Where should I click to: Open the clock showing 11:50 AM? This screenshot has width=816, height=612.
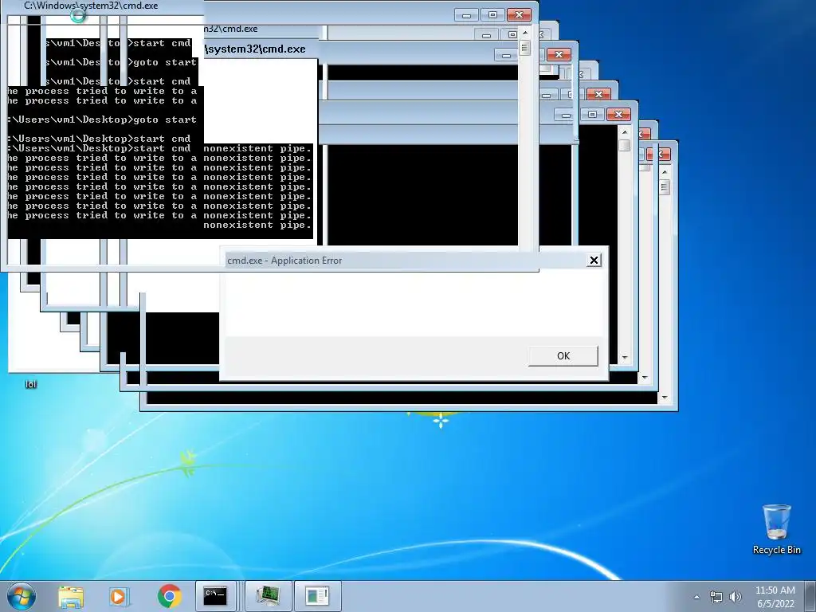[x=775, y=597]
